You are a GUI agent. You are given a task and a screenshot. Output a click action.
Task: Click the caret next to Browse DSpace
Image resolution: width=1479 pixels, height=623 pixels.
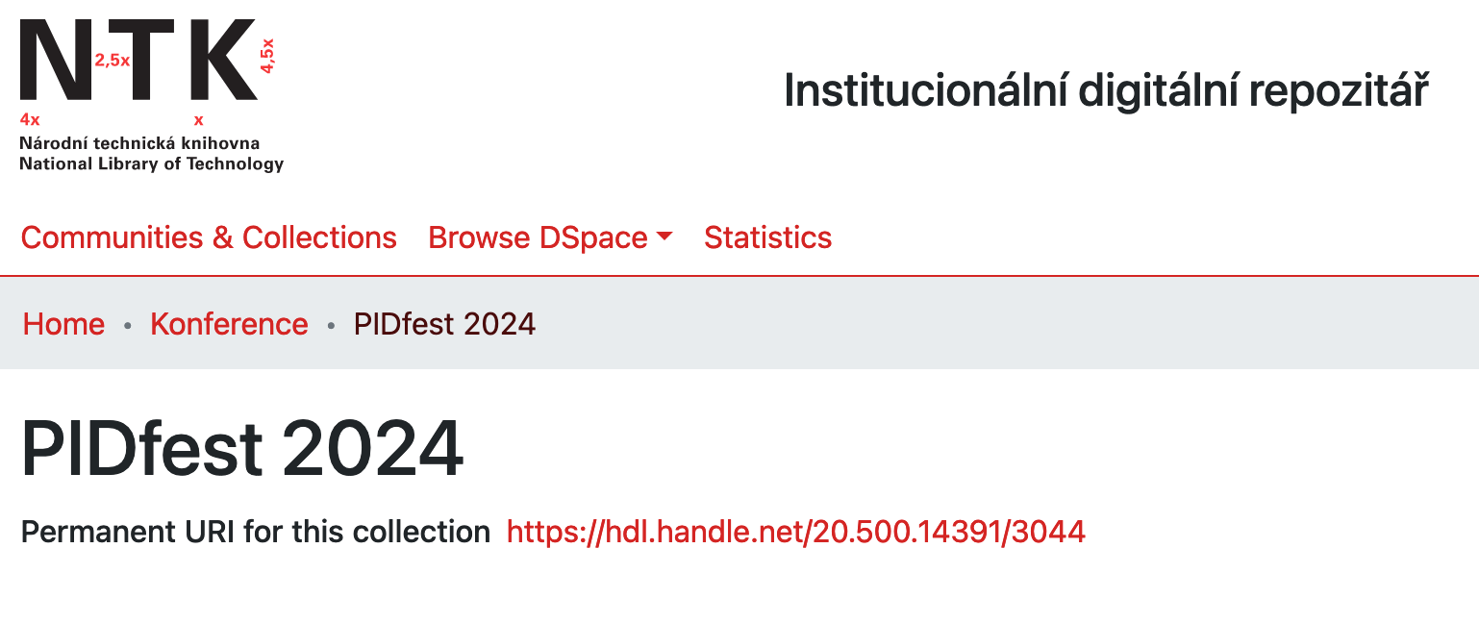click(664, 237)
